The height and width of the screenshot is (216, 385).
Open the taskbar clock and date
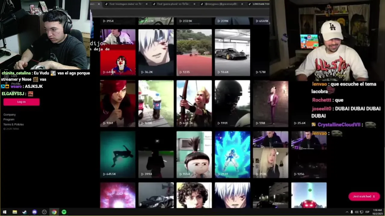pyautogui.click(x=377, y=212)
